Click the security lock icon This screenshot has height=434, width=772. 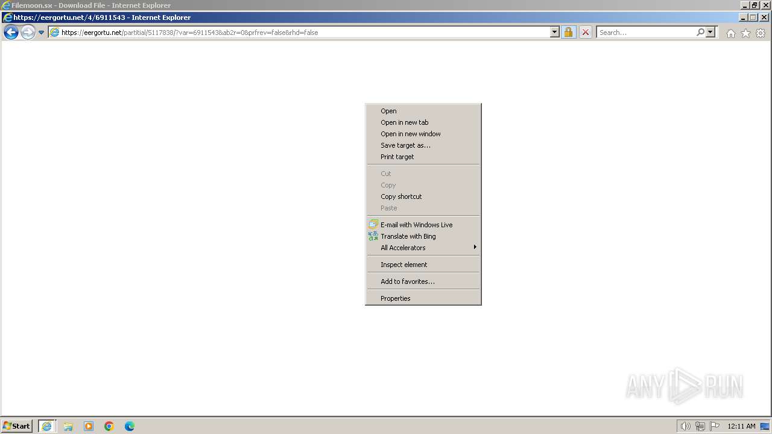click(568, 33)
